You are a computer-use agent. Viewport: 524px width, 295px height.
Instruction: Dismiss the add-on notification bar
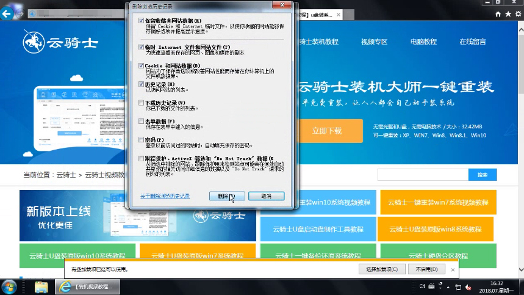click(x=453, y=269)
